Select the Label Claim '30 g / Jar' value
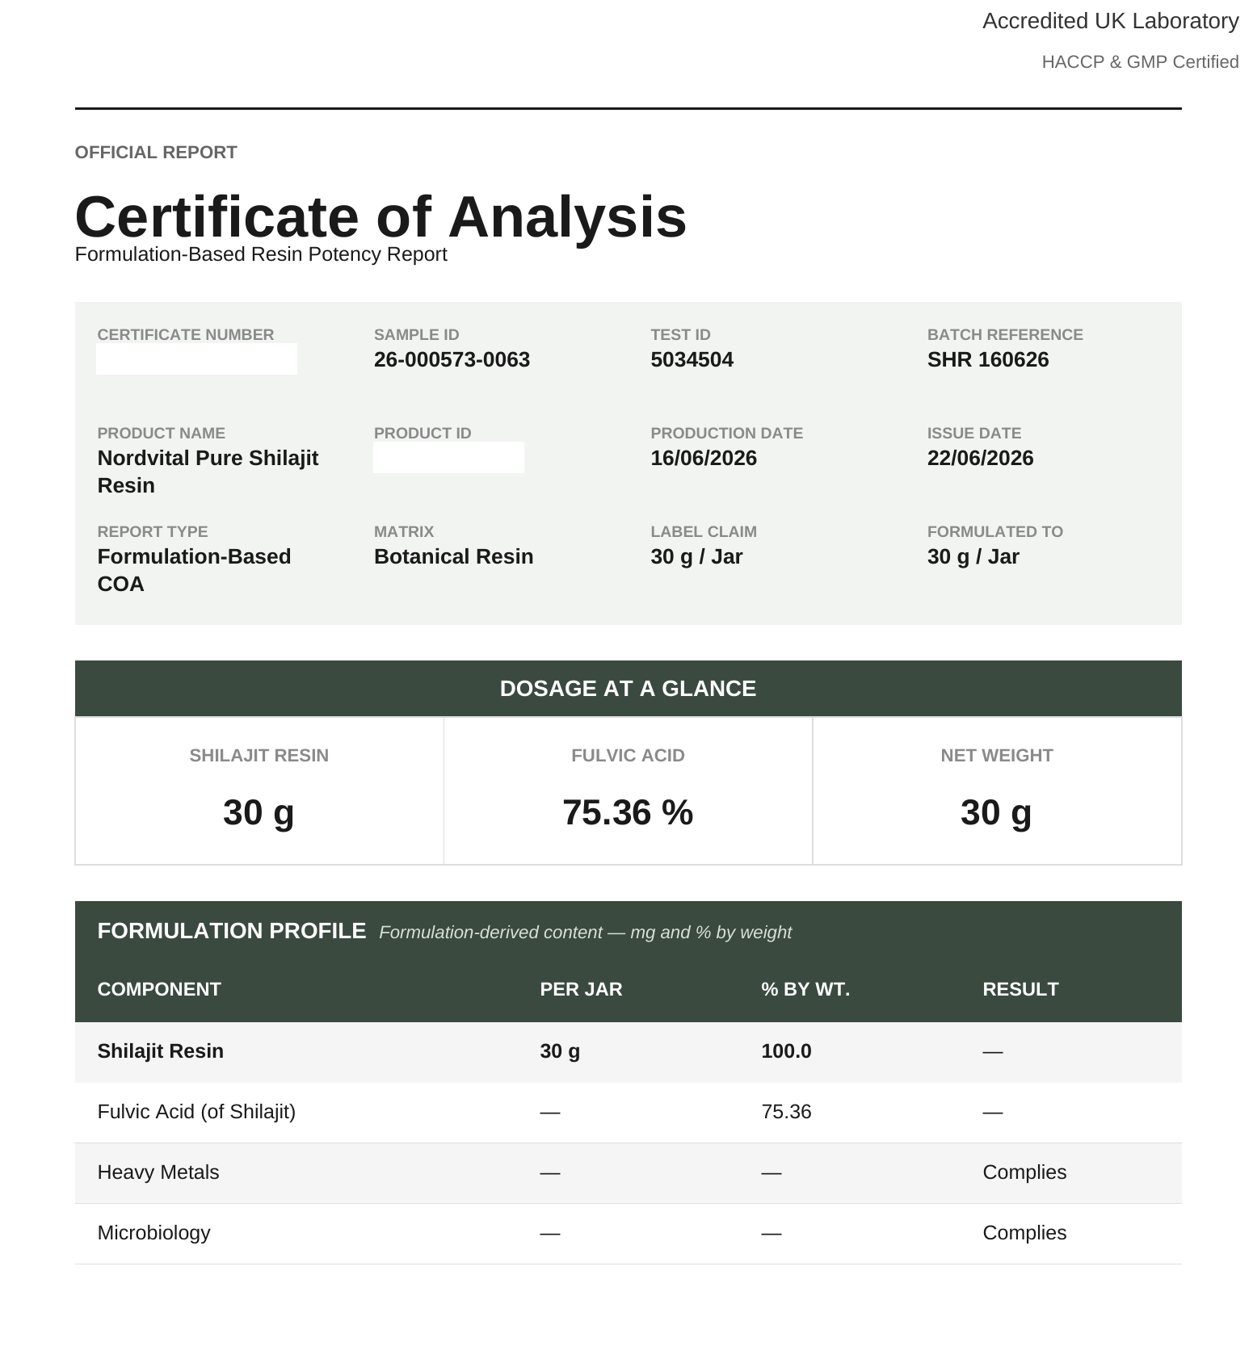 point(696,557)
